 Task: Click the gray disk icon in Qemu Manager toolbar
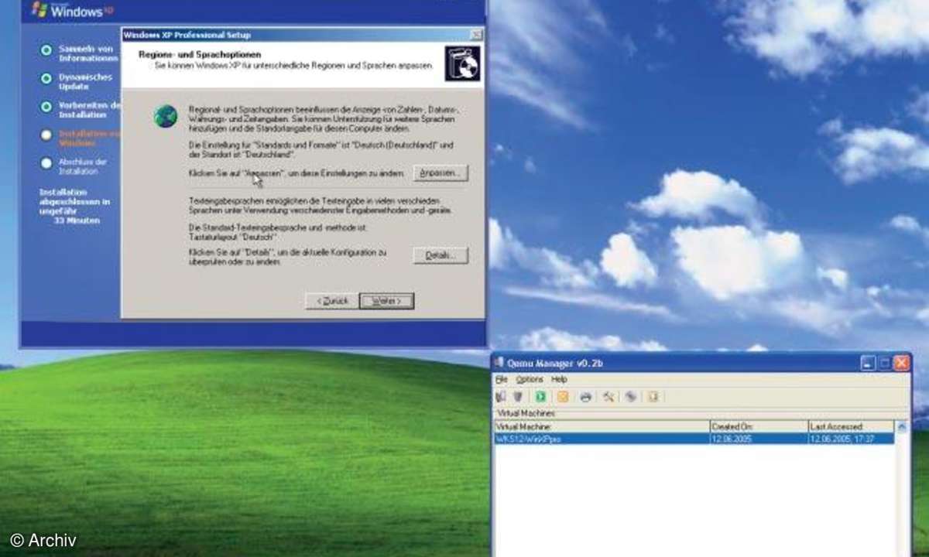631,397
